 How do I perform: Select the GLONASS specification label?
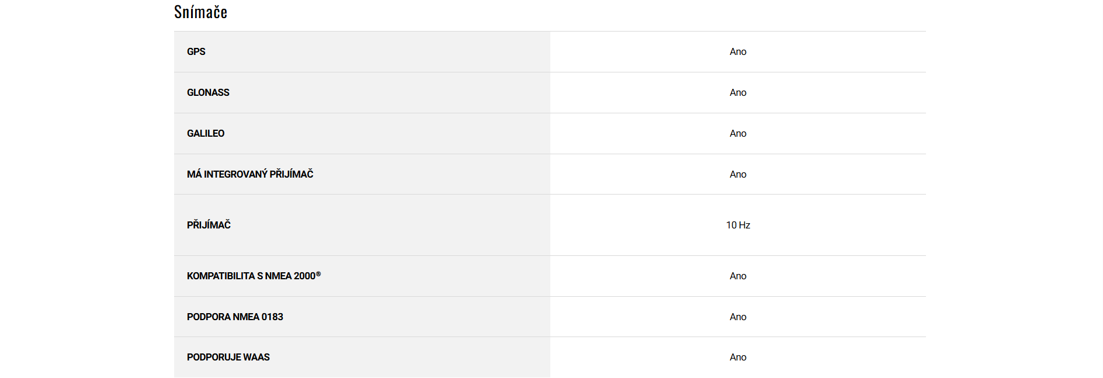(x=208, y=92)
